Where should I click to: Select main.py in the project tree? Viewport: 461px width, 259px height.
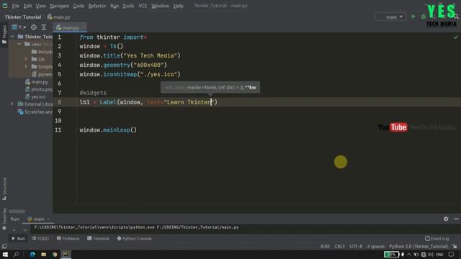coord(37,82)
